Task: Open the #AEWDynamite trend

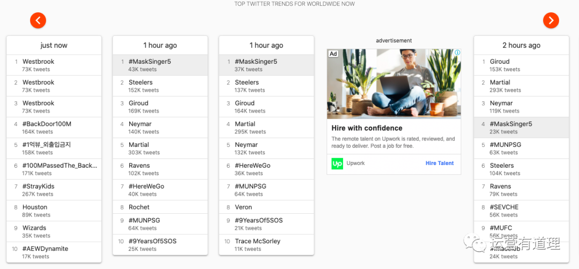Action: pyautogui.click(x=45, y=249)
